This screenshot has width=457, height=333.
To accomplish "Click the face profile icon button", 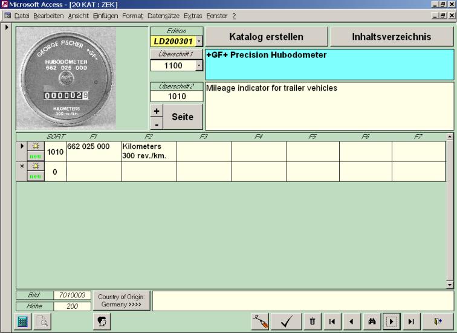I will tap(100, 322).
